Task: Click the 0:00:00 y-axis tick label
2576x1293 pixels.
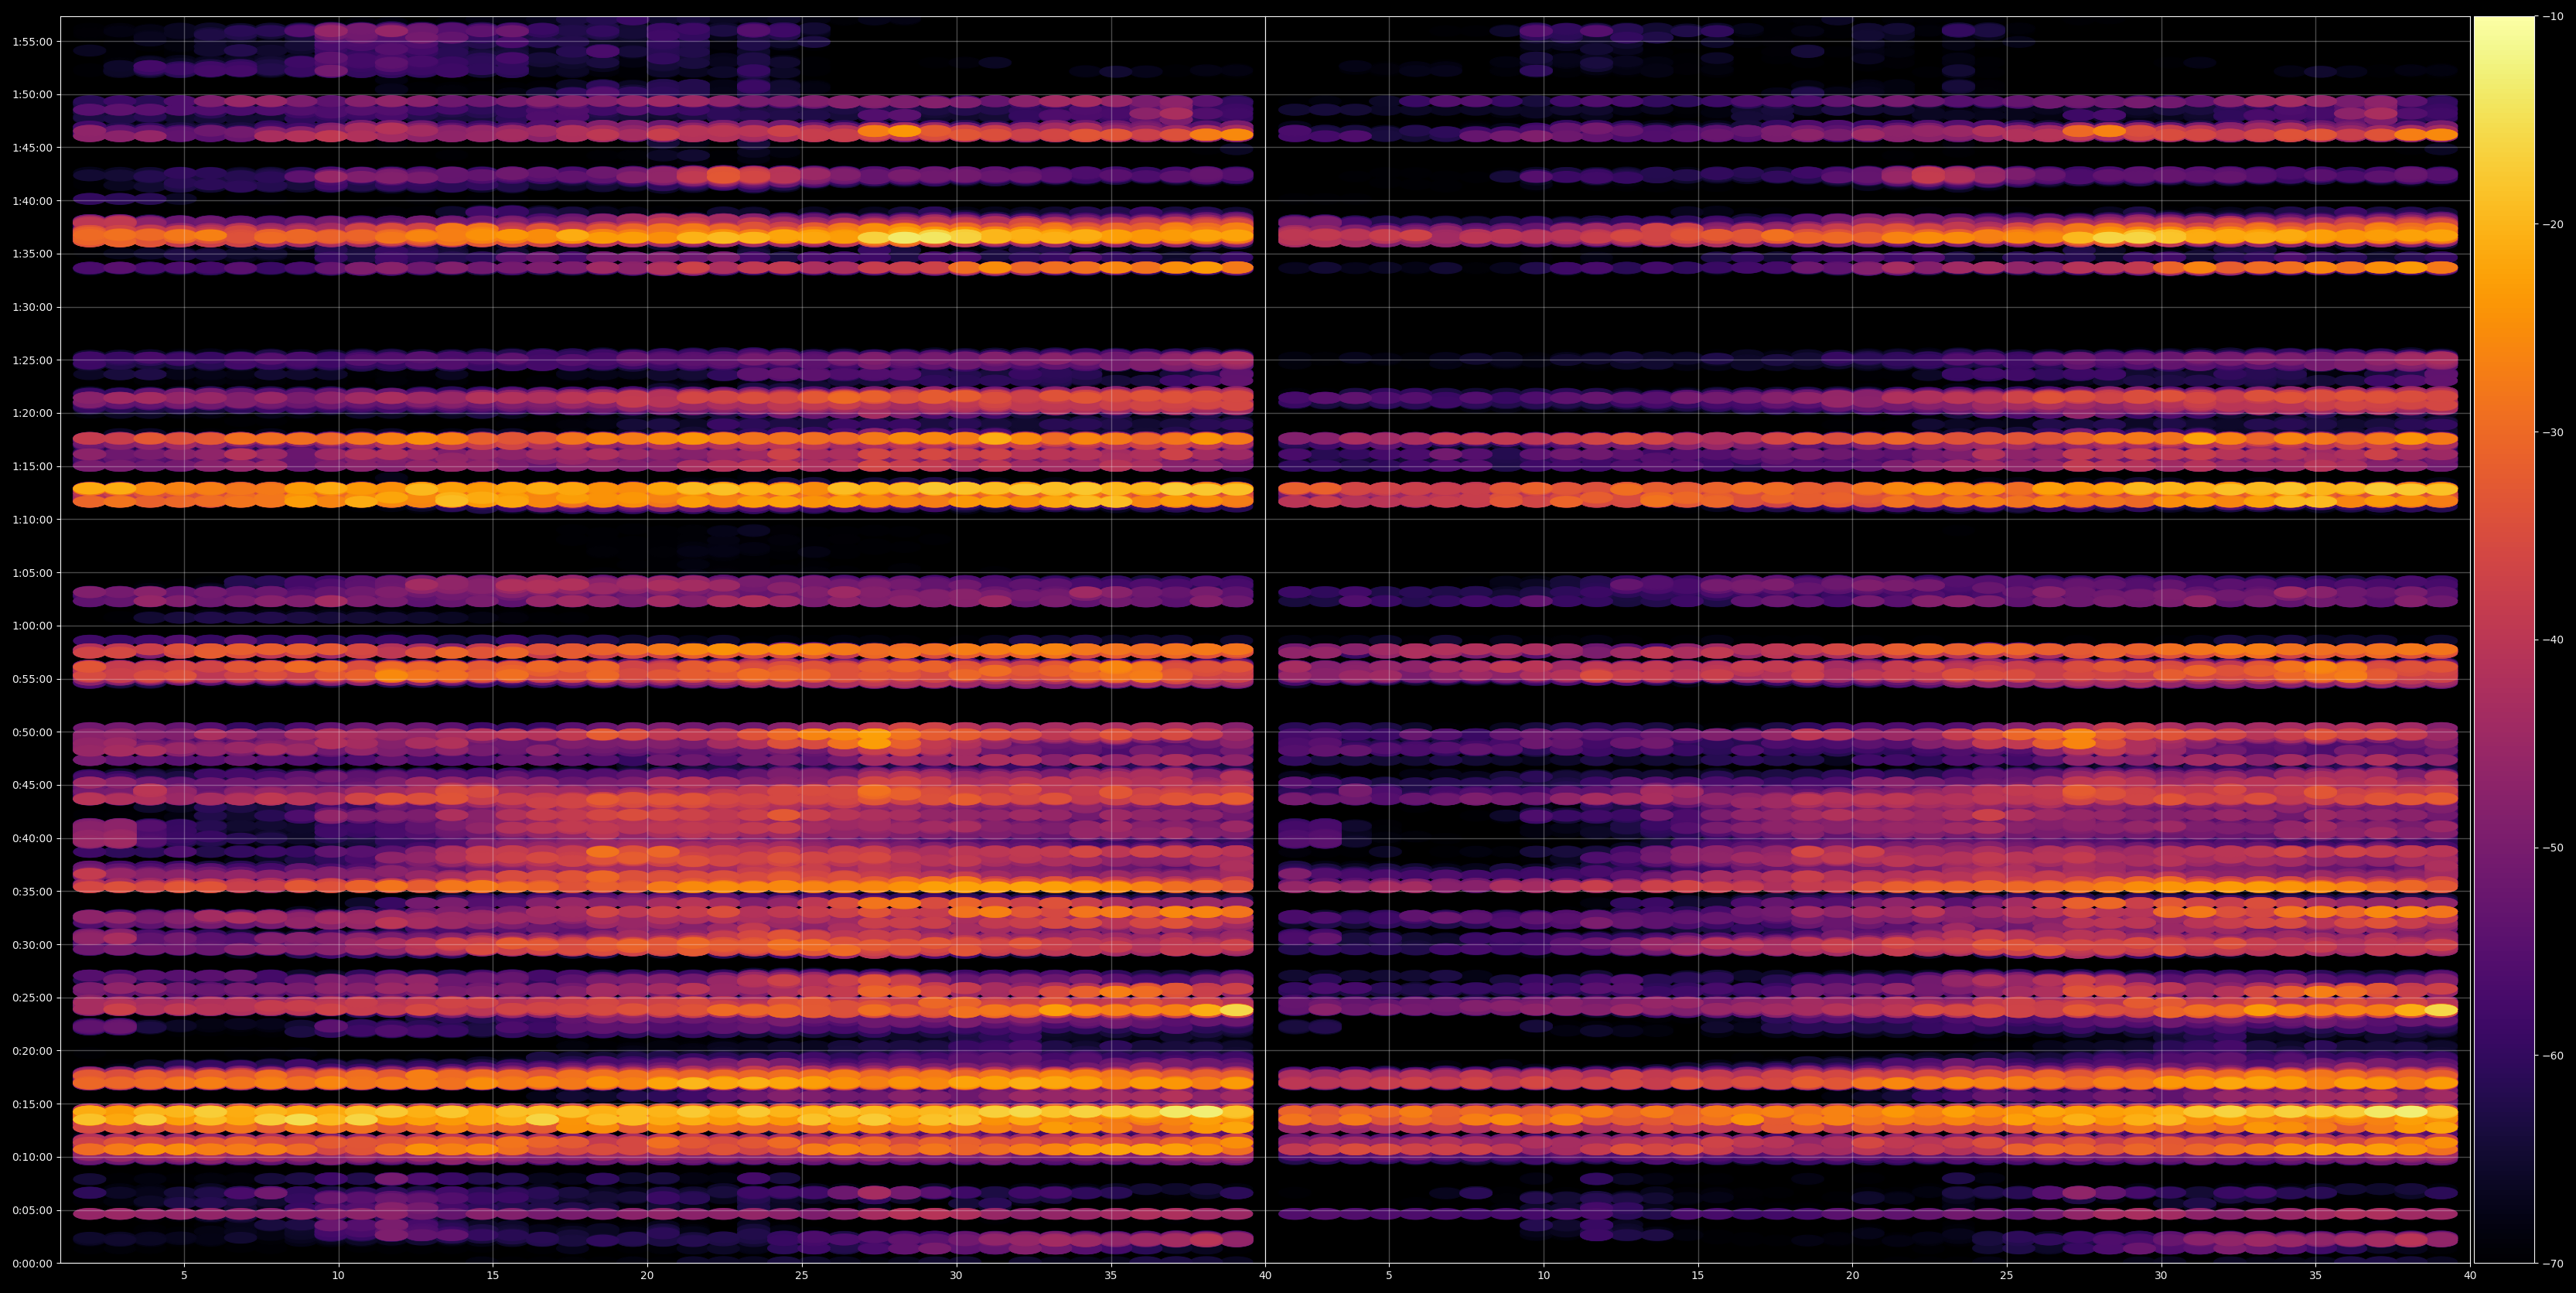Action: point(32,1263)
